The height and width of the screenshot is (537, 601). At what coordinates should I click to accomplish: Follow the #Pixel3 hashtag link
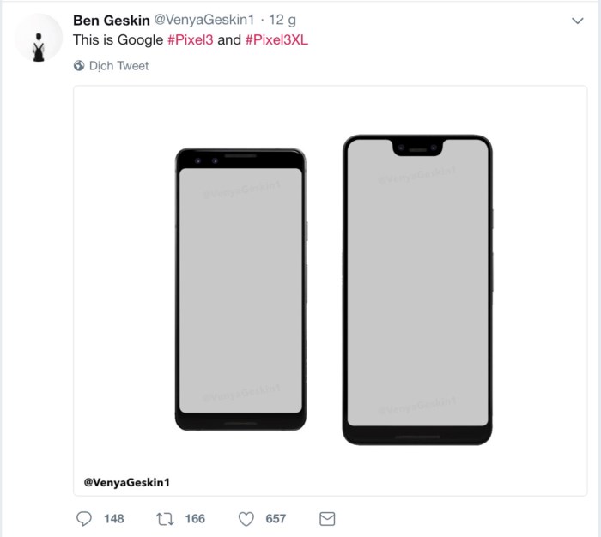190,39
